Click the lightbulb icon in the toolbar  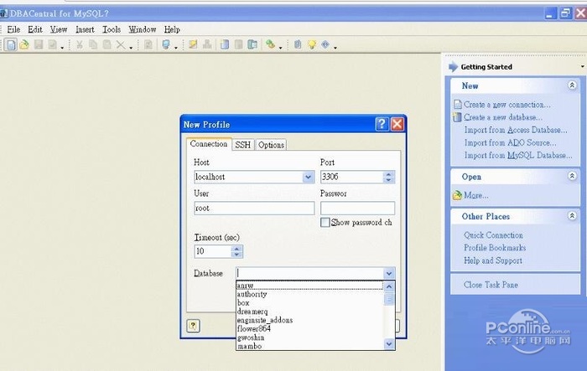(311, 45)
